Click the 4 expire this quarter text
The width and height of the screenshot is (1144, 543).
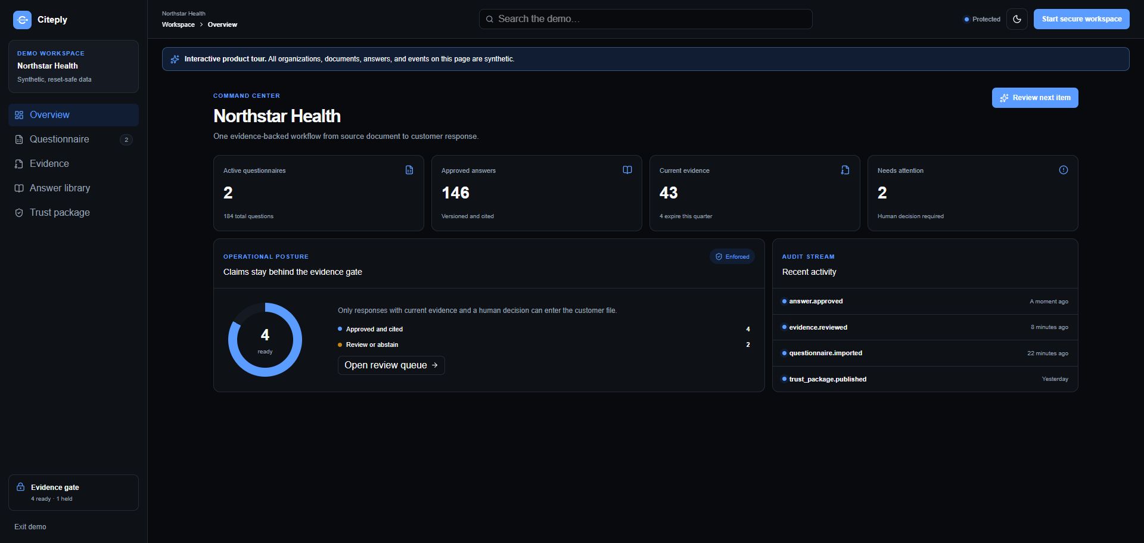coord(686,216)
